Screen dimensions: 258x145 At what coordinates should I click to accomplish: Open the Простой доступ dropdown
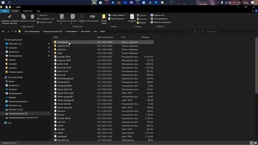[117, 19]
